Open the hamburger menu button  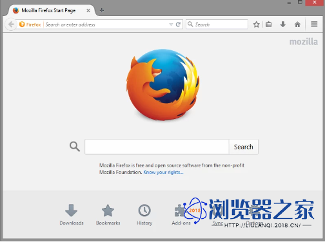click(x=314, y=24)
